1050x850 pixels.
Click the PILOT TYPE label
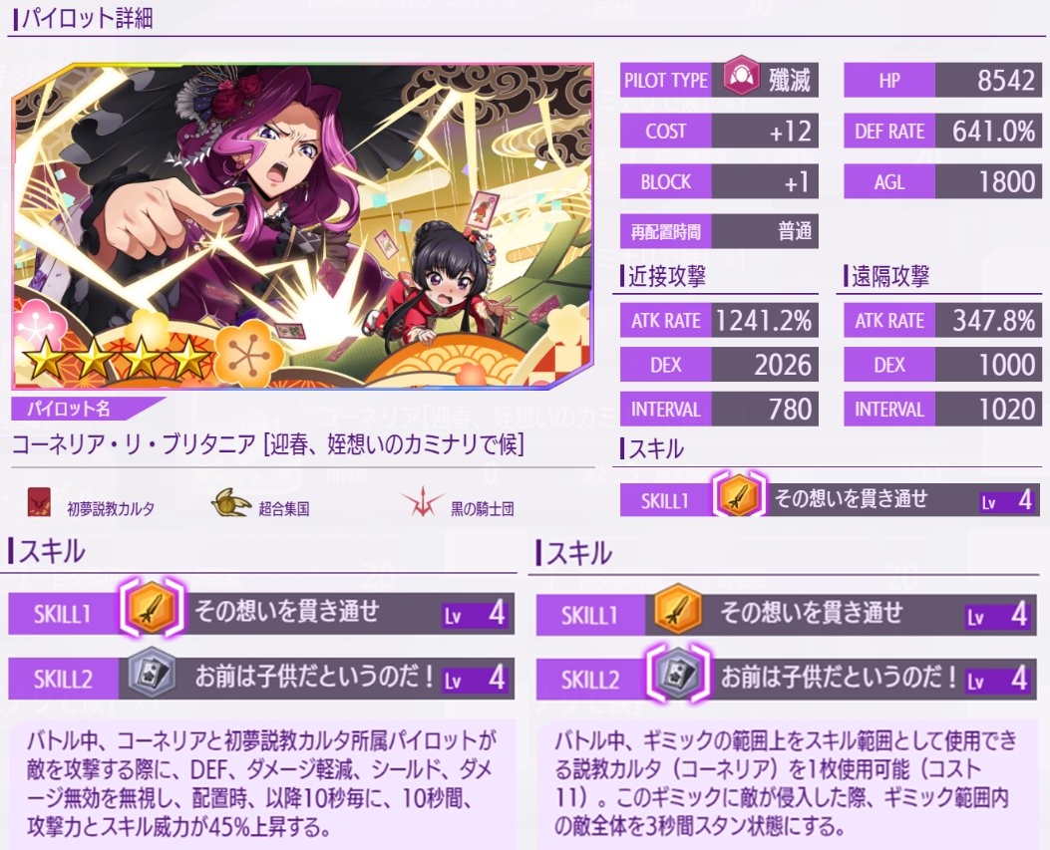click(666, 81)
